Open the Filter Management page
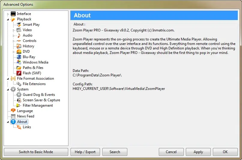Viewport: 242px width, 160px height. [x=38, y=105]
